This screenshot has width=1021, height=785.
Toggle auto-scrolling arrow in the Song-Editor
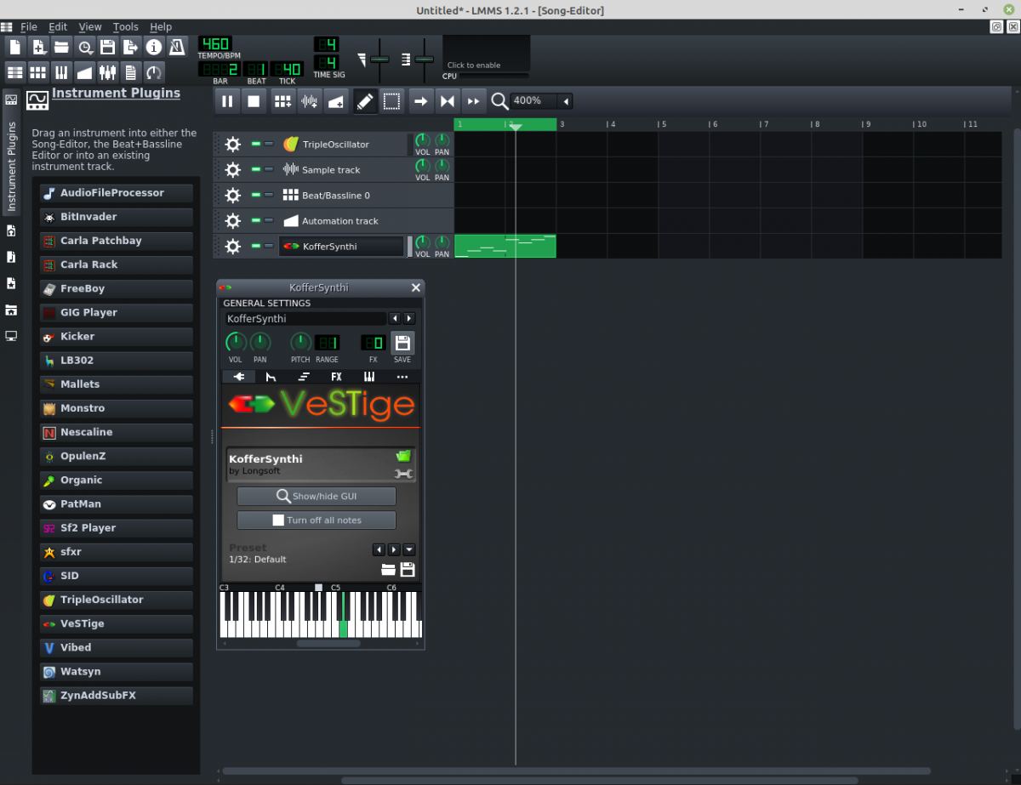coord(420,101)
